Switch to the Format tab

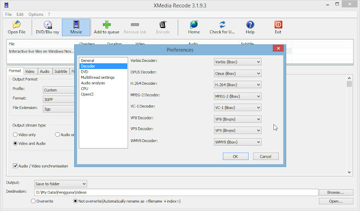click(x=15, y=71)
